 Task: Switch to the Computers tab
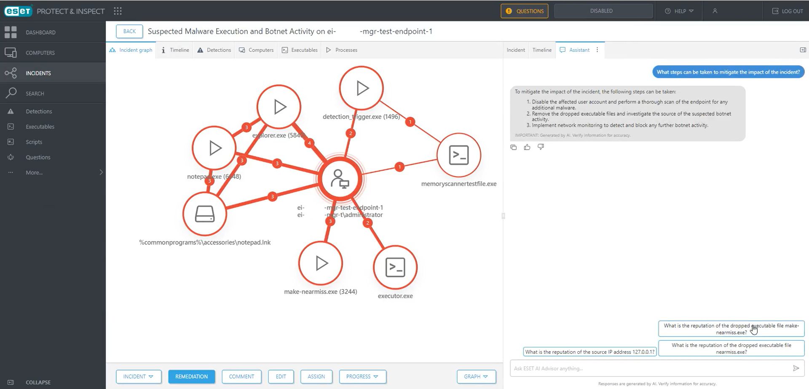coord(256,50)
